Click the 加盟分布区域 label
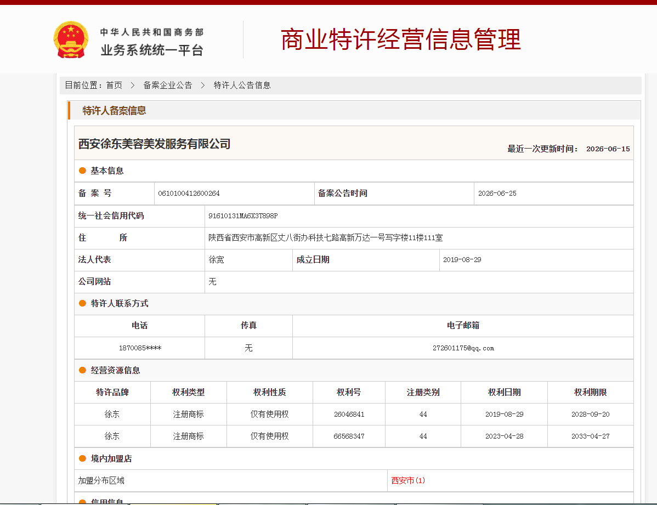 point(101,480)
